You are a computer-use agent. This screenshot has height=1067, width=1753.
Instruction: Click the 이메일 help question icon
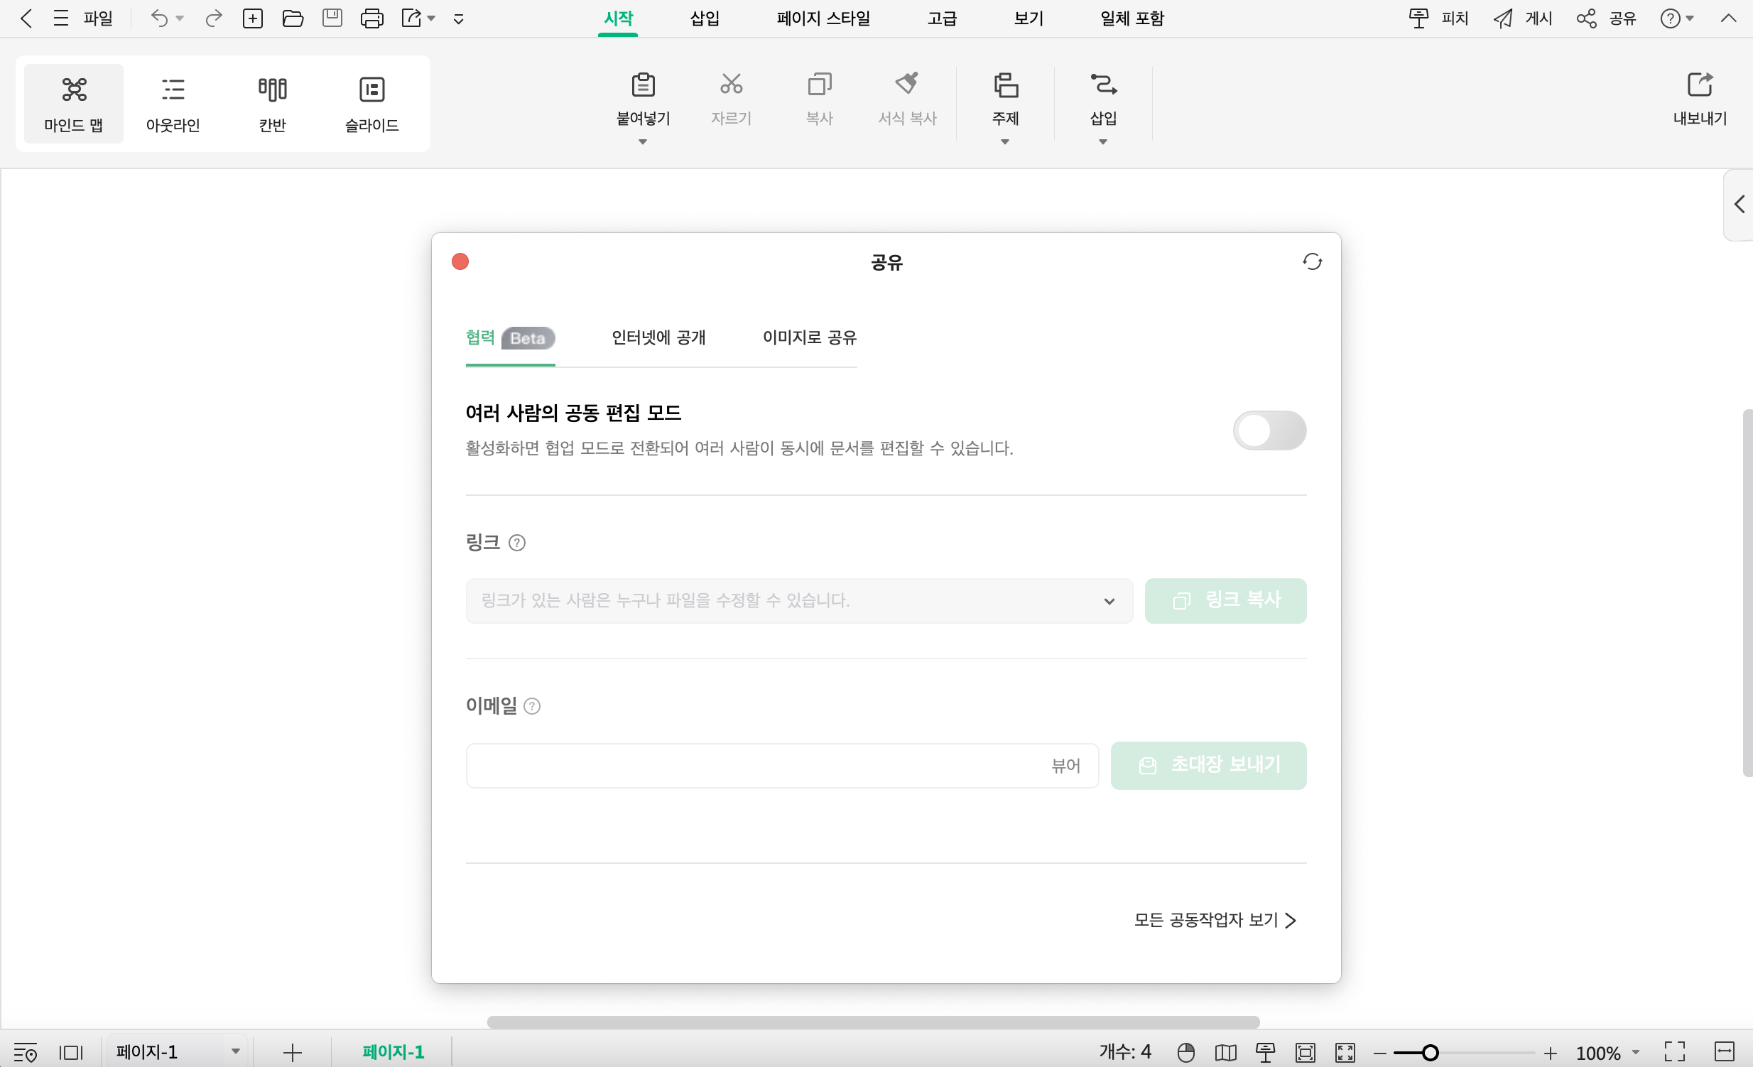click(532, 706)
